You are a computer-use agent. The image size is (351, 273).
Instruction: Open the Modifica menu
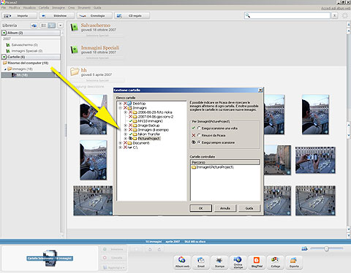coord(15,8)
